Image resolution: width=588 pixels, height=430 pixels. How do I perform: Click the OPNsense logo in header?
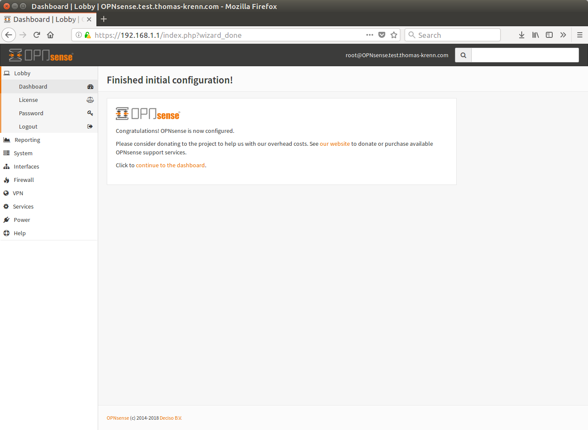41,55
